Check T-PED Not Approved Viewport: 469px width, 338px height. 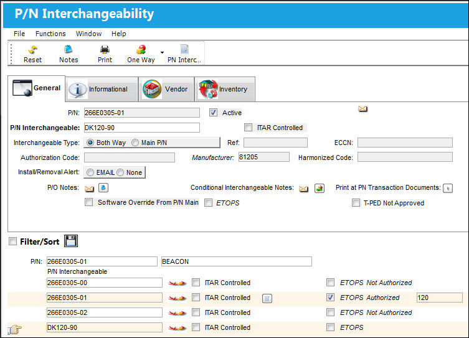(356, 203)
